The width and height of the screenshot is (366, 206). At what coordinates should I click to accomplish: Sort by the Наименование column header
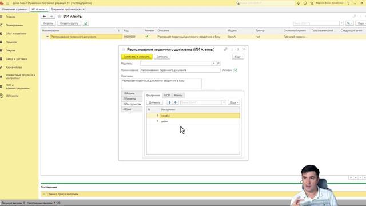tap(81, 30)
